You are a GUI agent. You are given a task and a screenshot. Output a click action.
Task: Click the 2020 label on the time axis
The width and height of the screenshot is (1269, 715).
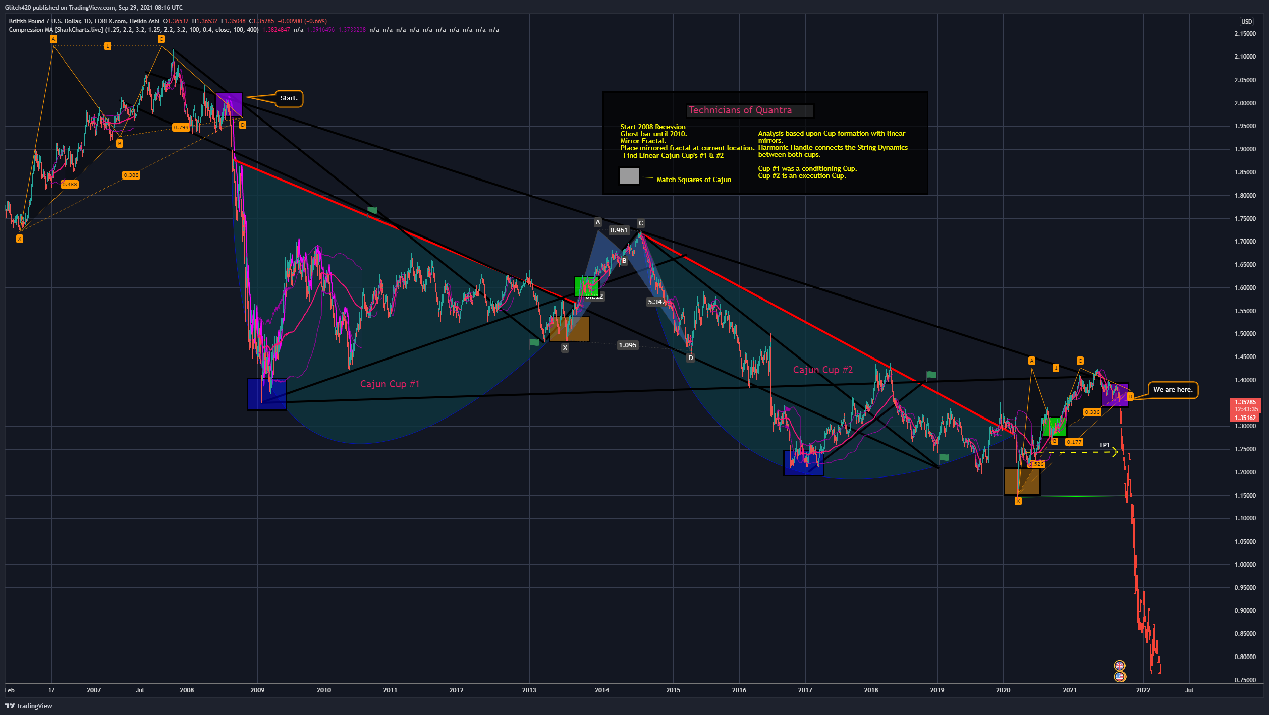point(1003,690)
